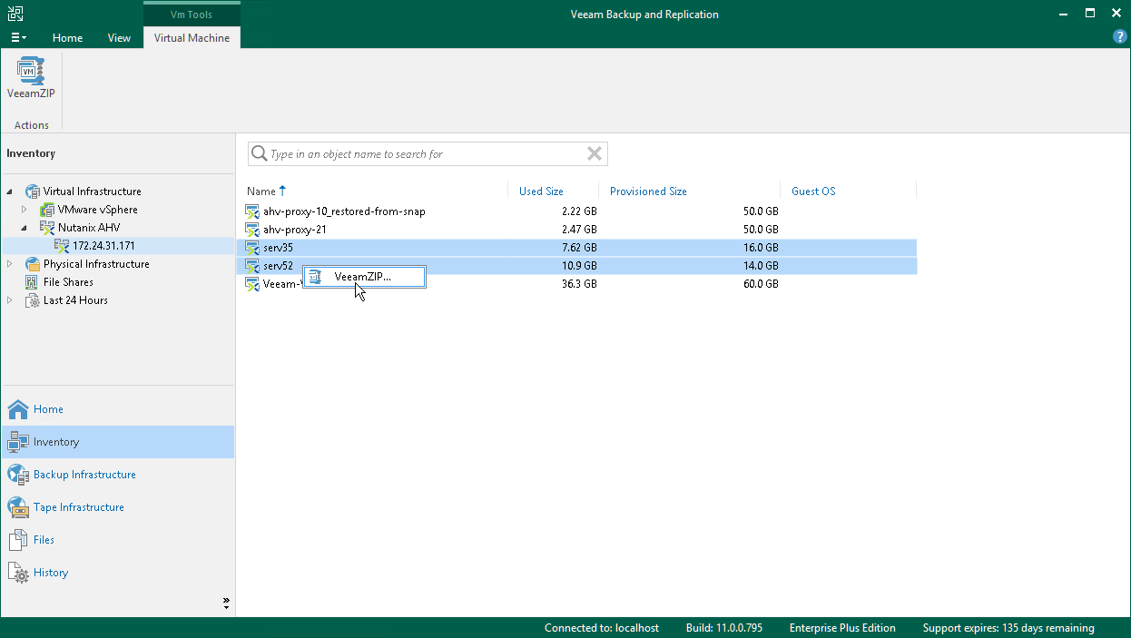This screenshot has height=638, width=1131.
Task: Open the Home navigation pane icon
Action: (x=18, y=409)
